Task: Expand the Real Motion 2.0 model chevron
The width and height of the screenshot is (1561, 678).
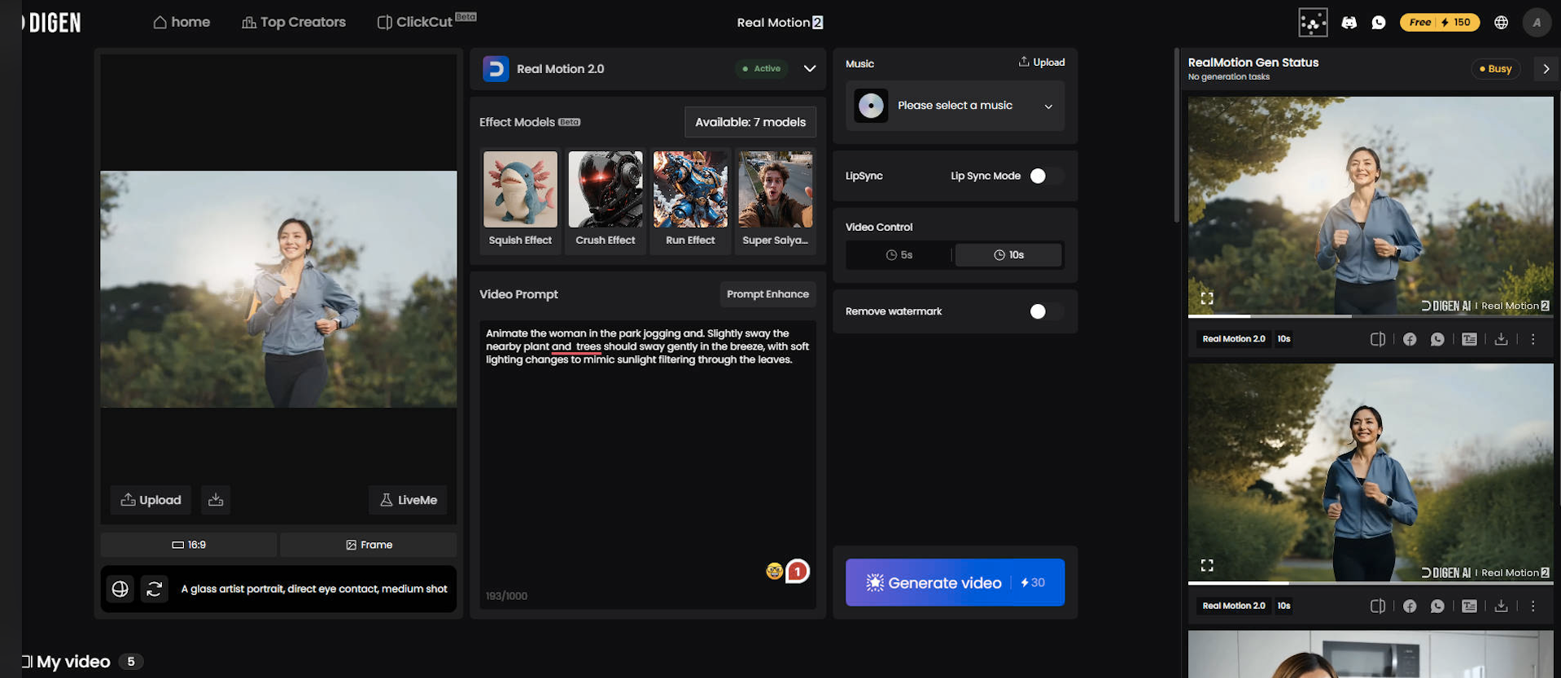Action: point(810,68)
